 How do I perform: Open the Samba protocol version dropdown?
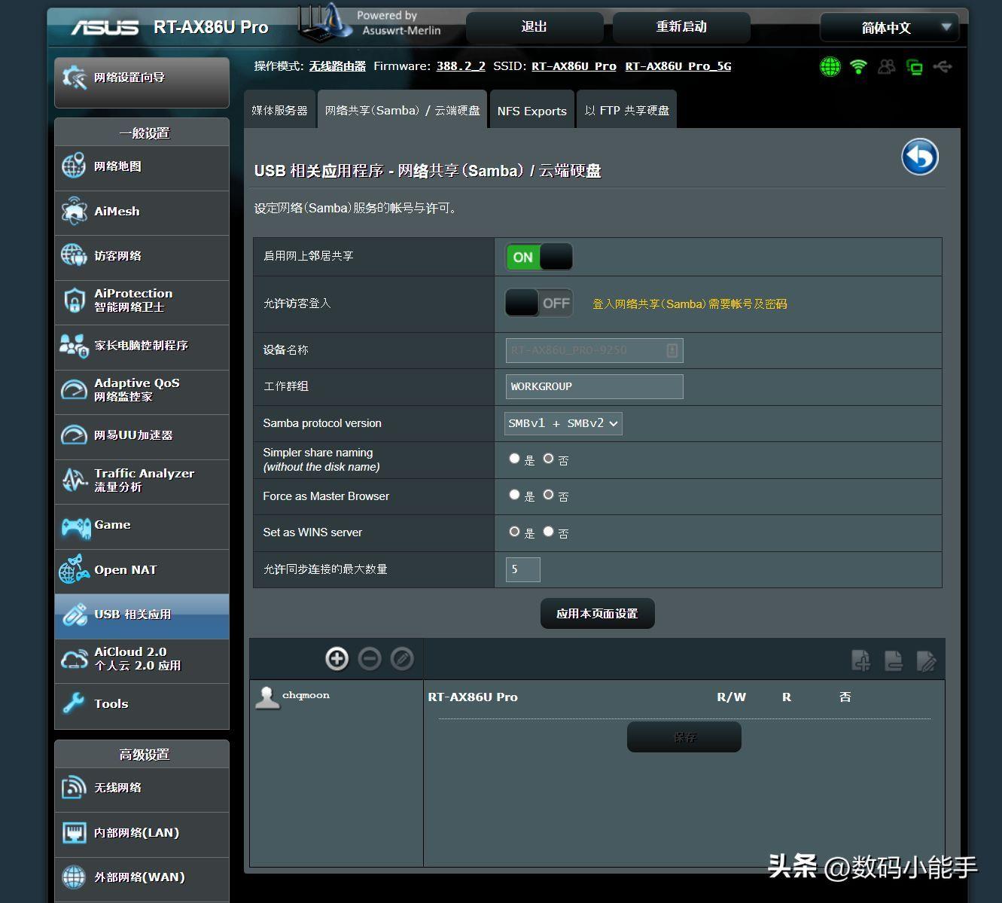point(563,423)
